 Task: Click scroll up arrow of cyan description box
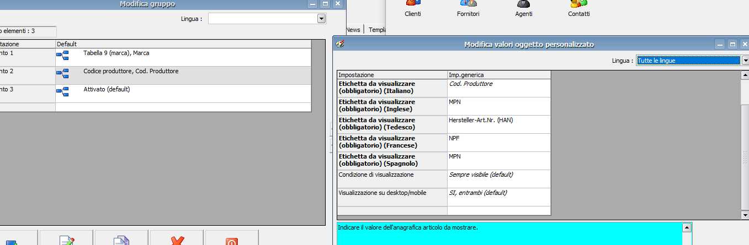point(687,227)
